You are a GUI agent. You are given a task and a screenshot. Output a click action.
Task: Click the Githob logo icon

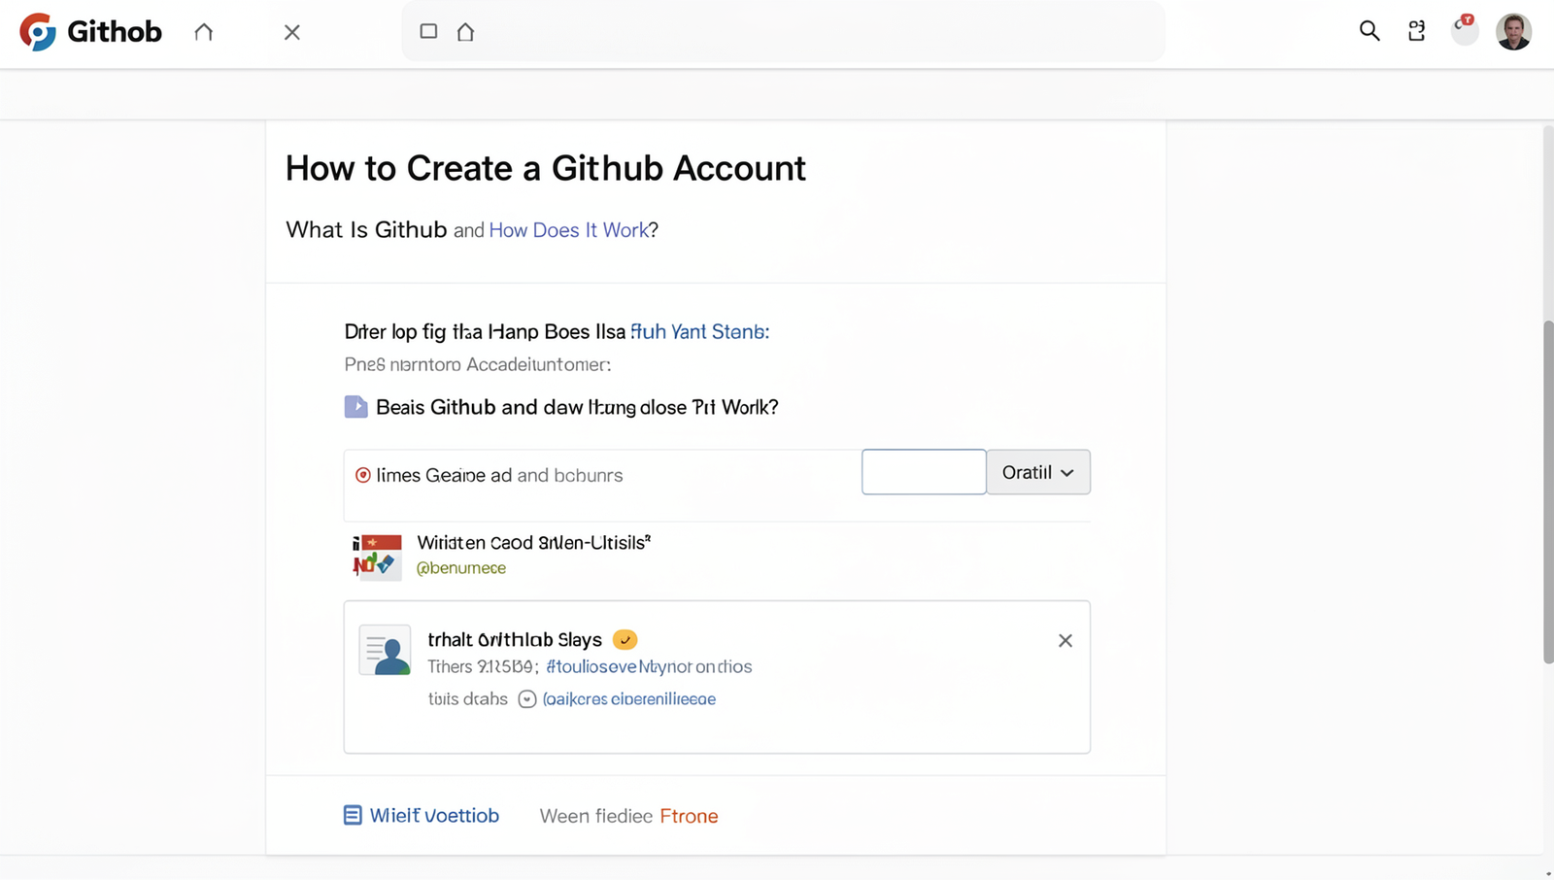(38, 32)
